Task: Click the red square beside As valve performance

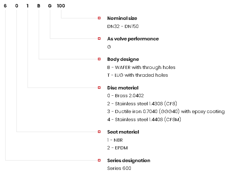Action: tap(99, 39)
